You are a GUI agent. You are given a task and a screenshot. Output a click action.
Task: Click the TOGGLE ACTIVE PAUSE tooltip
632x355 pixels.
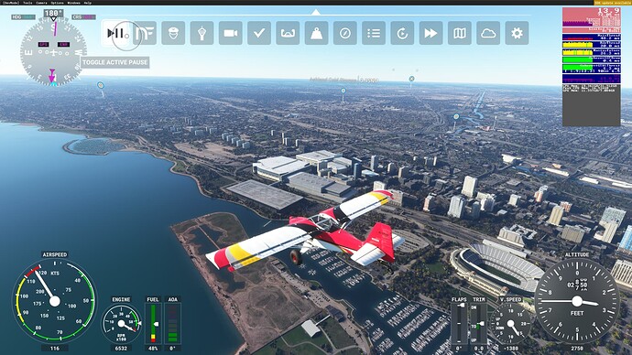[114, 62]
